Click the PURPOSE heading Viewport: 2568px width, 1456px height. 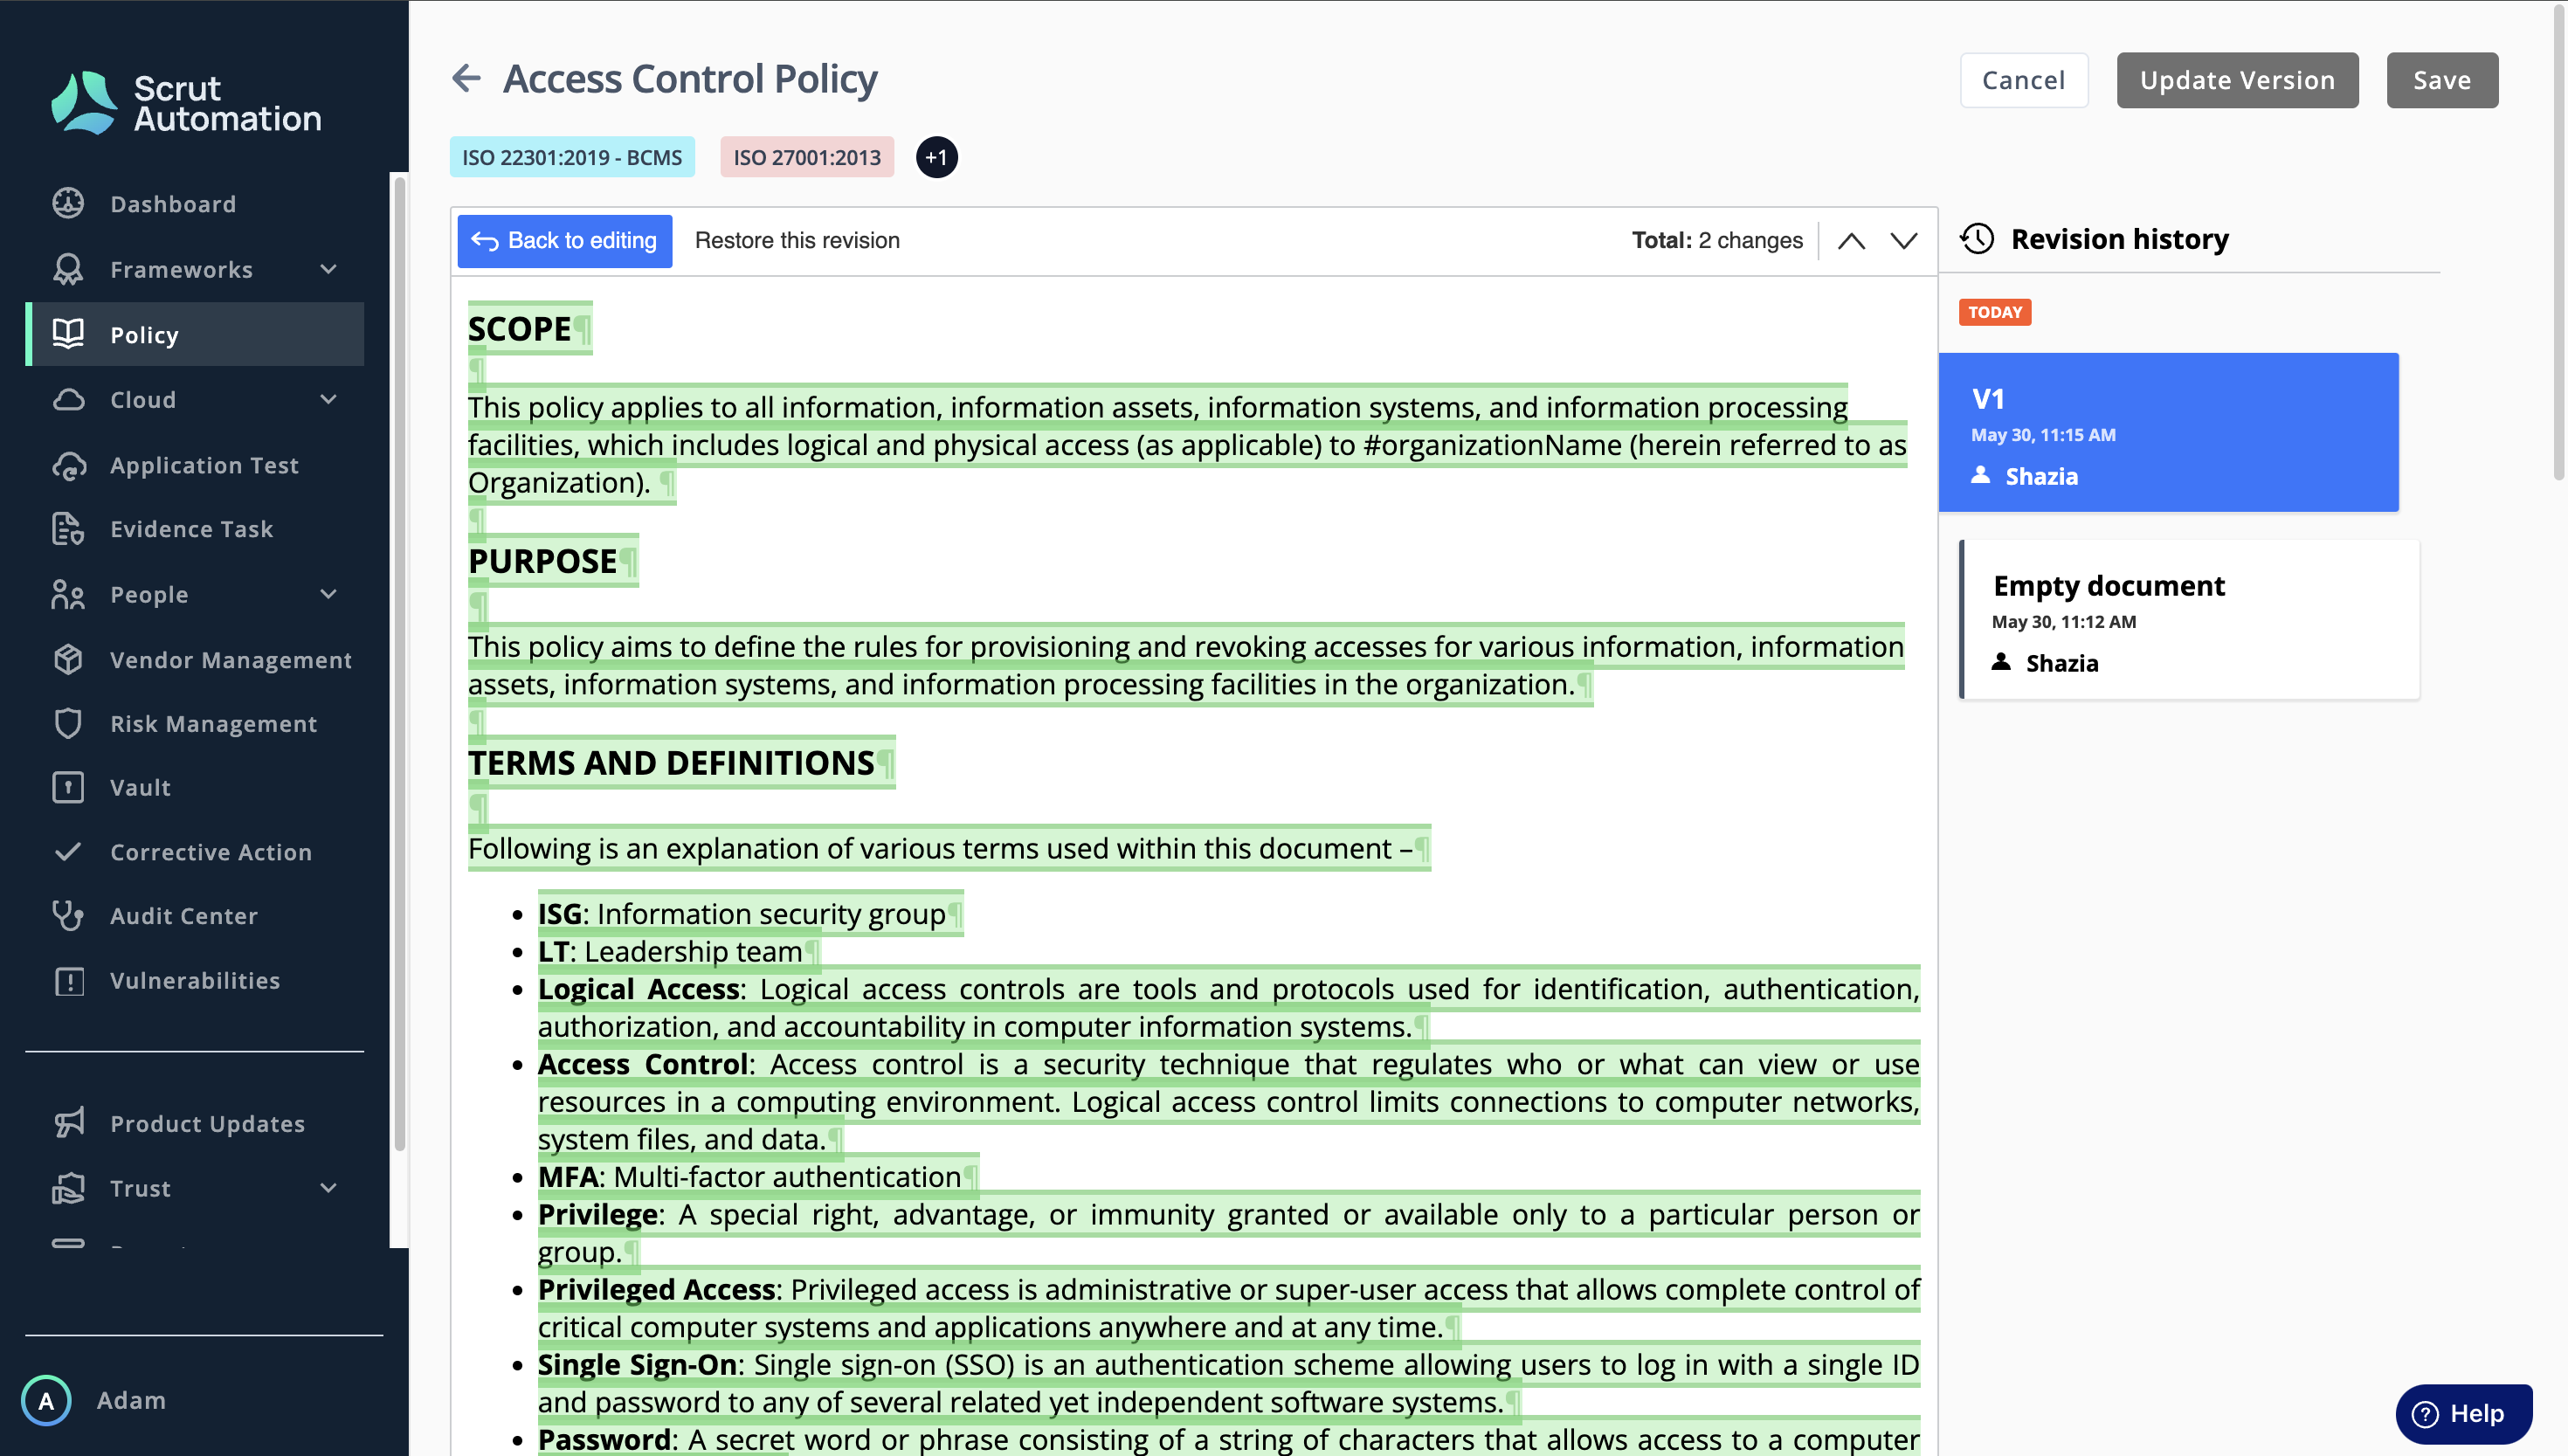(x=542, y=561)
